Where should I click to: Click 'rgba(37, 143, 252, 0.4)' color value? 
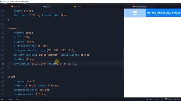coord(57,50)
